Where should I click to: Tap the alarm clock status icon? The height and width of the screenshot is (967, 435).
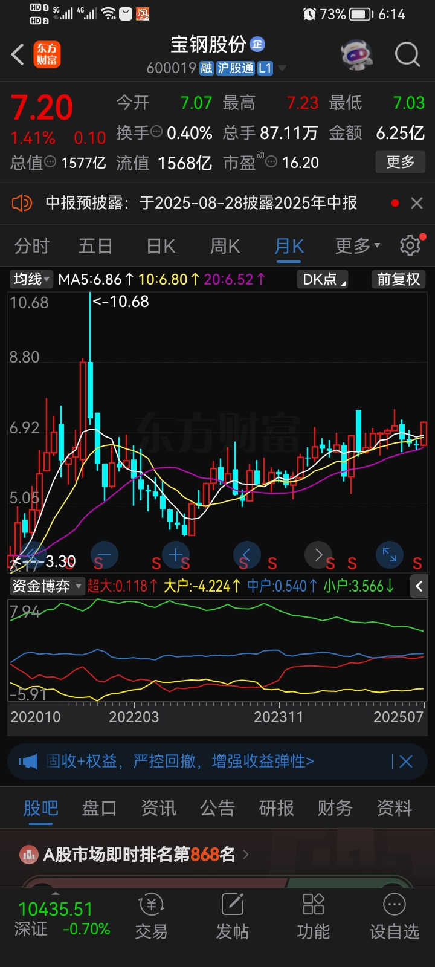point(309,14)
